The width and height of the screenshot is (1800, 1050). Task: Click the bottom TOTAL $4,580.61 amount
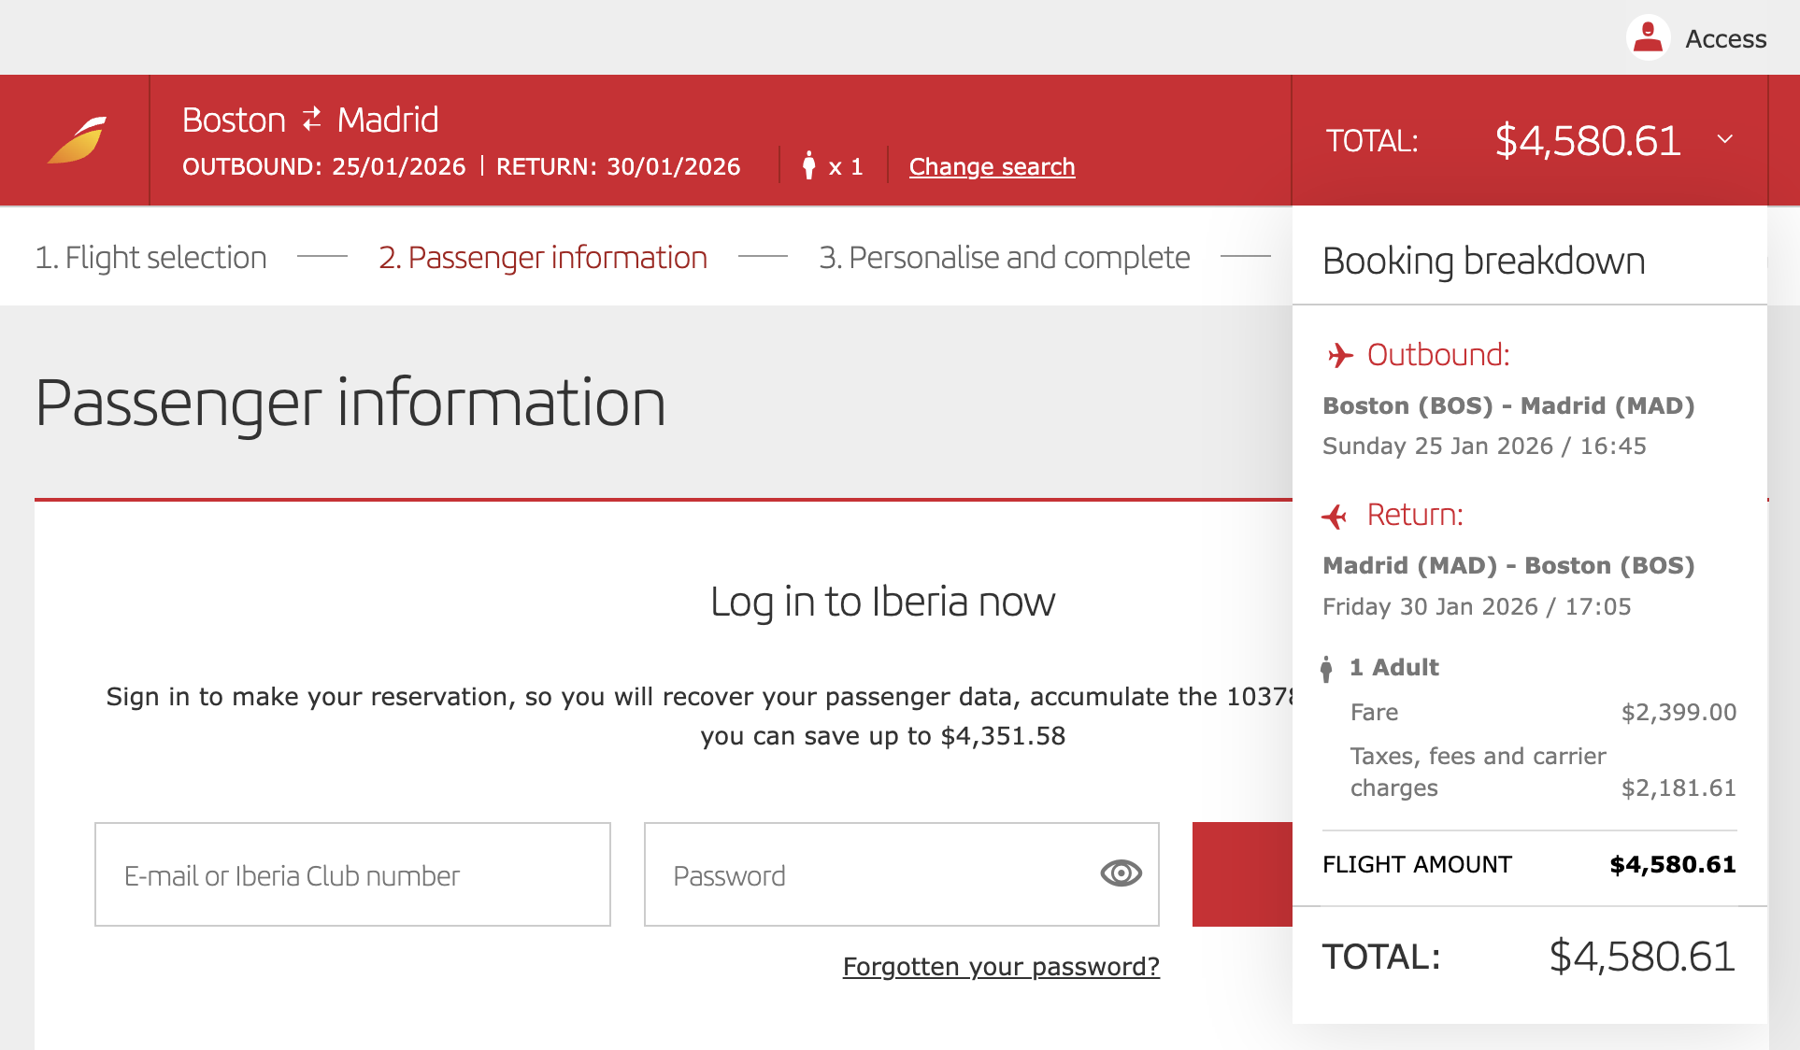[x=1642, y=957]
